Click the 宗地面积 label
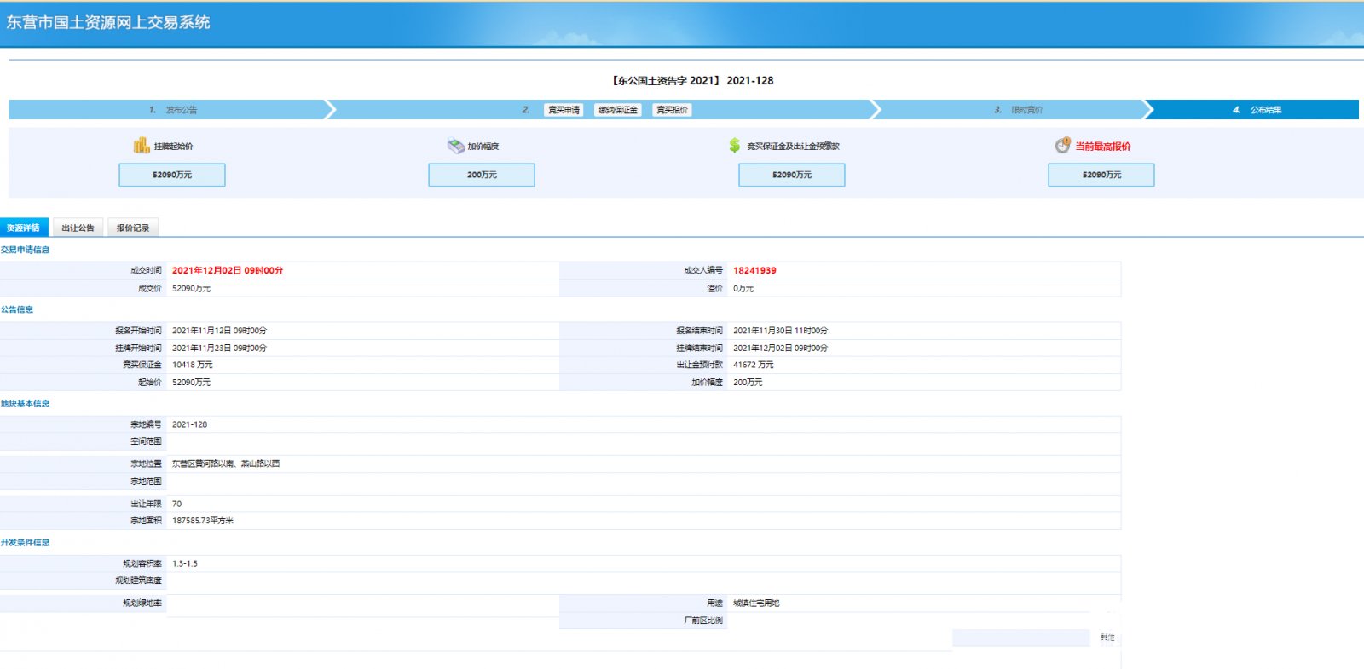Screen dimensions: 1364x669 point(146,521)
